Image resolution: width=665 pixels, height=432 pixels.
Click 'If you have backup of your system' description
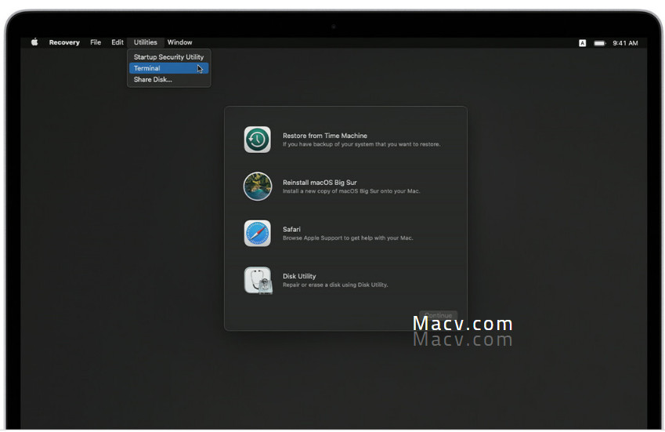[x=362, y=144]
